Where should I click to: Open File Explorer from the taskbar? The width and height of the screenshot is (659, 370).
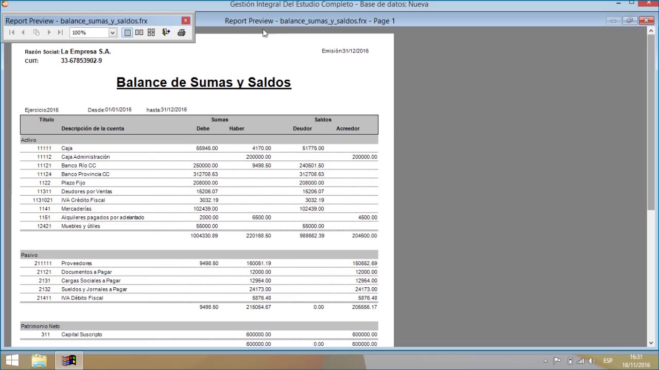[39, 360]
